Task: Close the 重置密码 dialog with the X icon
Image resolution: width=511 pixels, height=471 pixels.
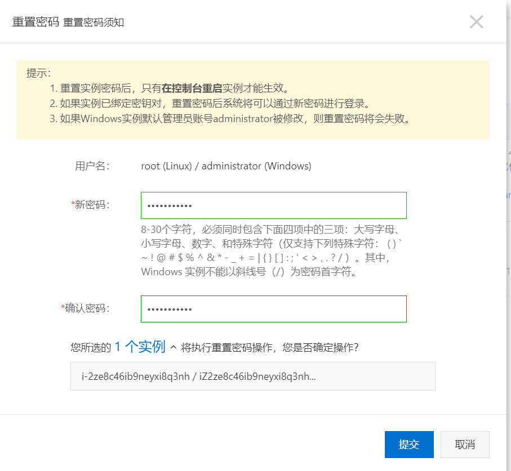Action: tap(476, 21)
